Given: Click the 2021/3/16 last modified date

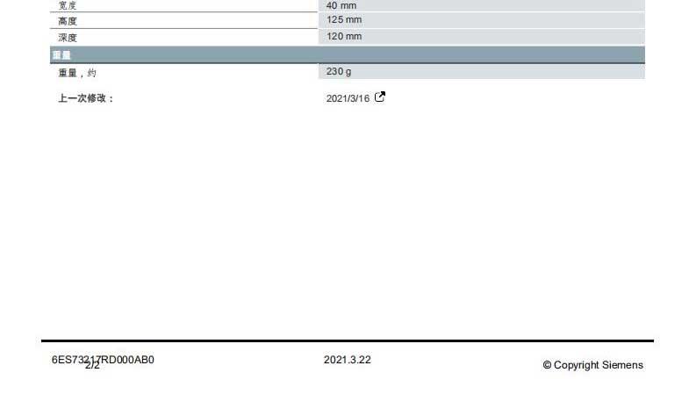Looking at the screenshot, I should [x=348, y=98].
